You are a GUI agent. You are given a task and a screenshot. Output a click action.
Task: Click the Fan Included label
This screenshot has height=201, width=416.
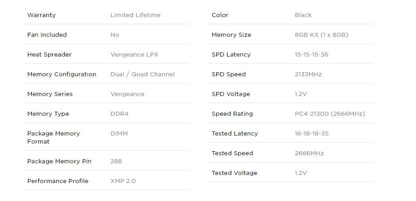[47, 35]
